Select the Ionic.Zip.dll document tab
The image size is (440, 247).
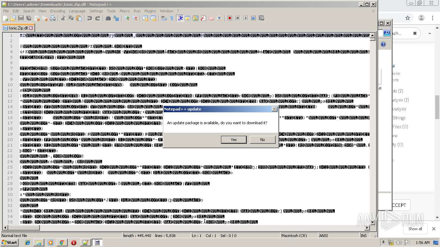coord(18,28)
